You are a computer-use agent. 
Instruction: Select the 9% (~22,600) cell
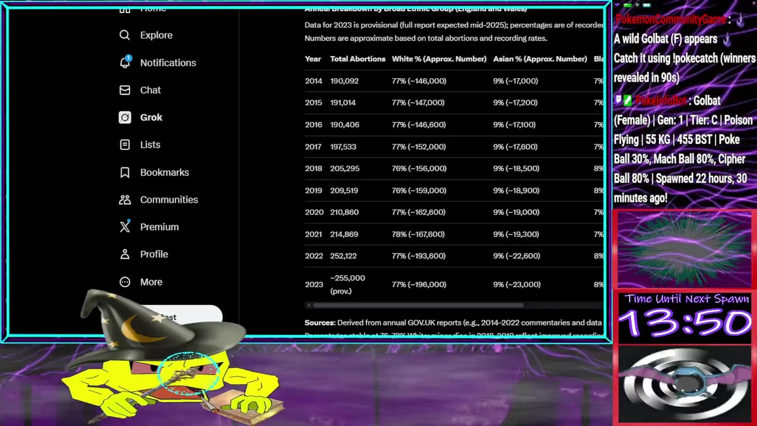516,256
